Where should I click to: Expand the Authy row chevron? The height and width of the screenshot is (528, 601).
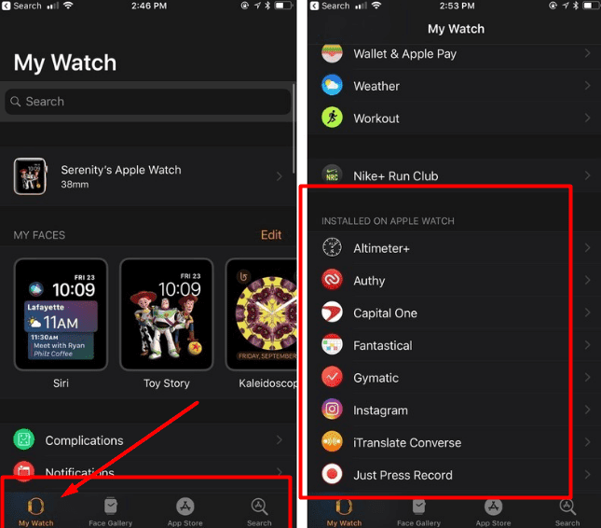point(587,280)
